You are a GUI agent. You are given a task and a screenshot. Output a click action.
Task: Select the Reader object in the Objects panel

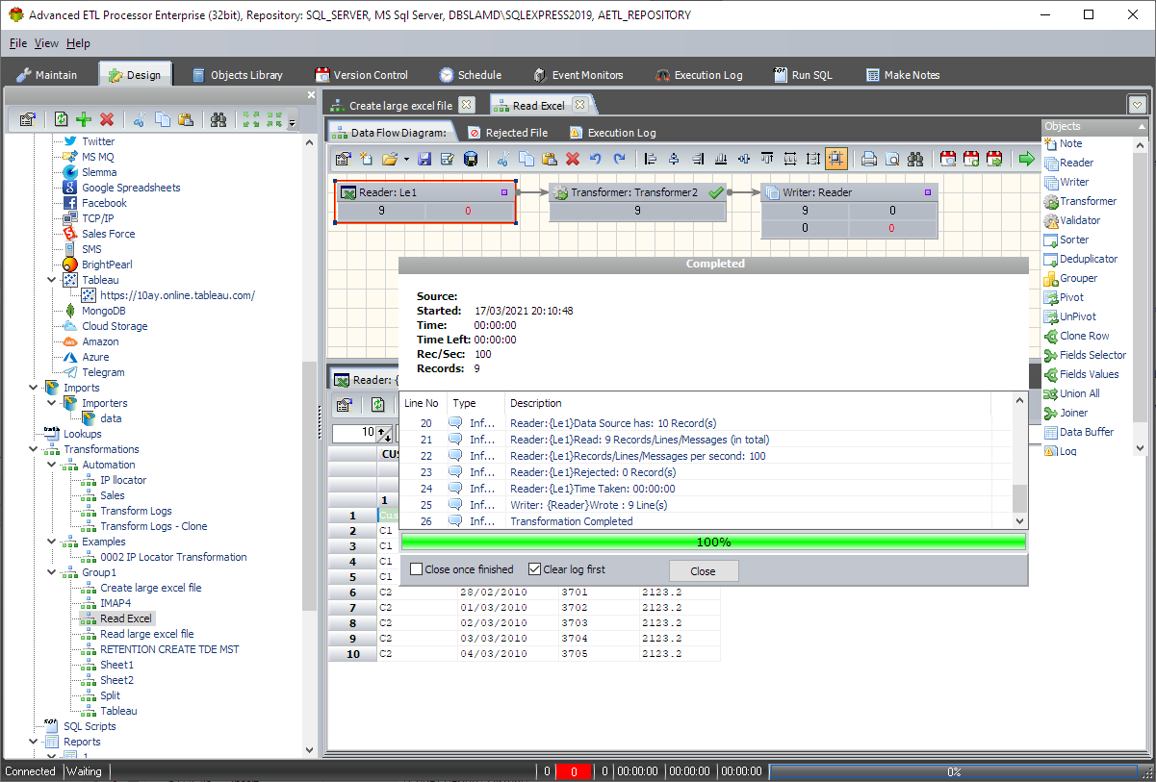pos(1074,163)
